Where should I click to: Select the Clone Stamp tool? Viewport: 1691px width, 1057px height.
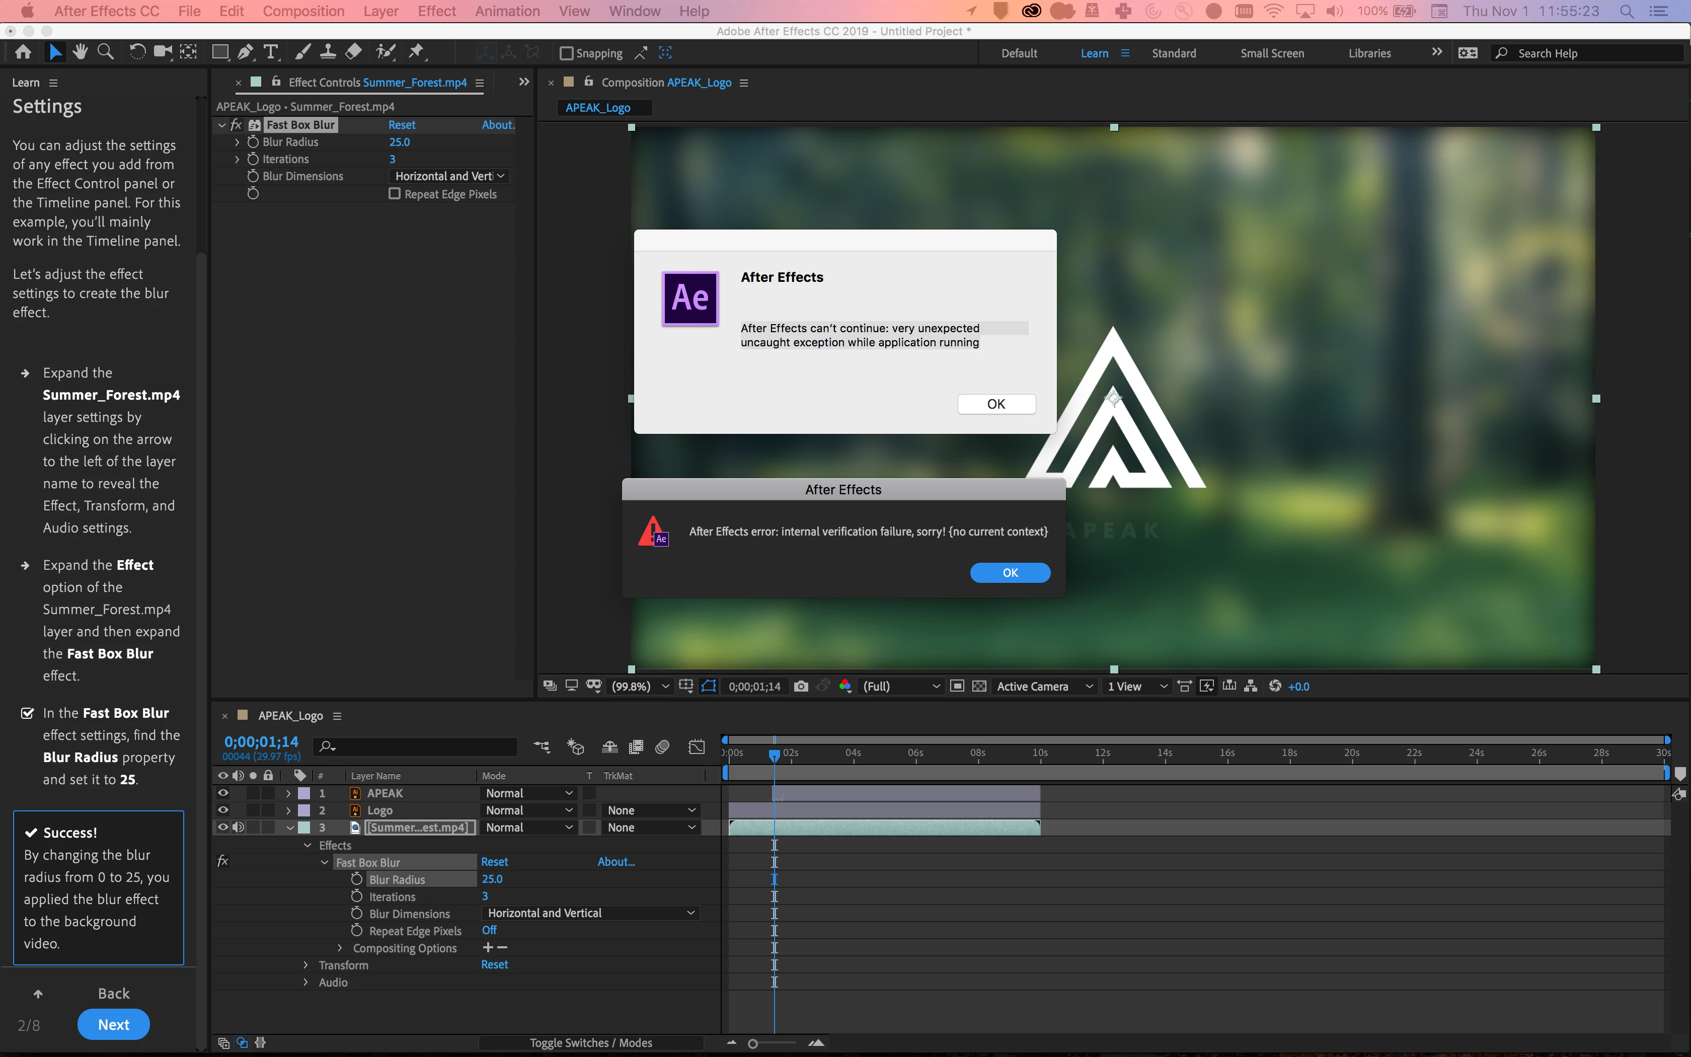coord(328,52)
